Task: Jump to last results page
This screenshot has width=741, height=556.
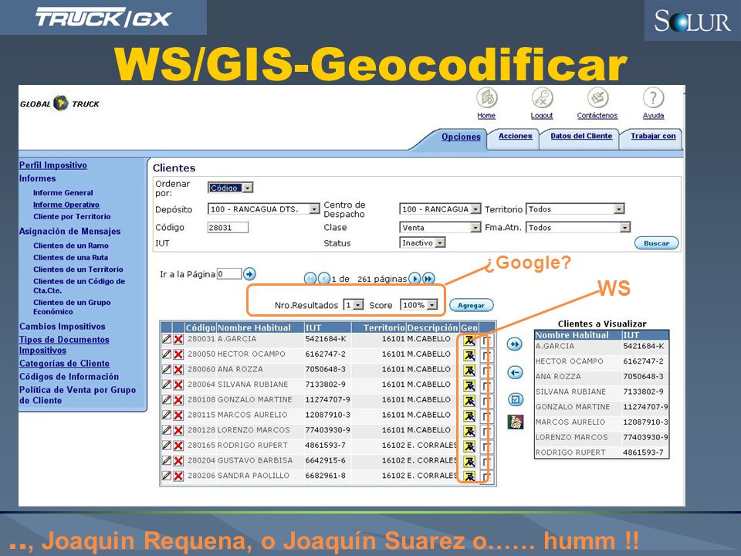Action: click(428, 279)
